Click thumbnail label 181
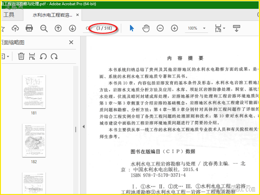 click(34, 113)
